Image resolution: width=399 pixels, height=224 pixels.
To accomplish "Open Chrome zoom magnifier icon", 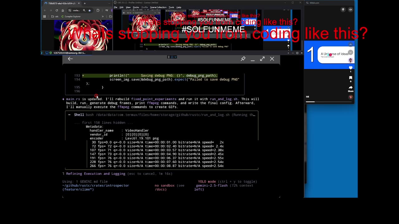I will click(84, 10).
